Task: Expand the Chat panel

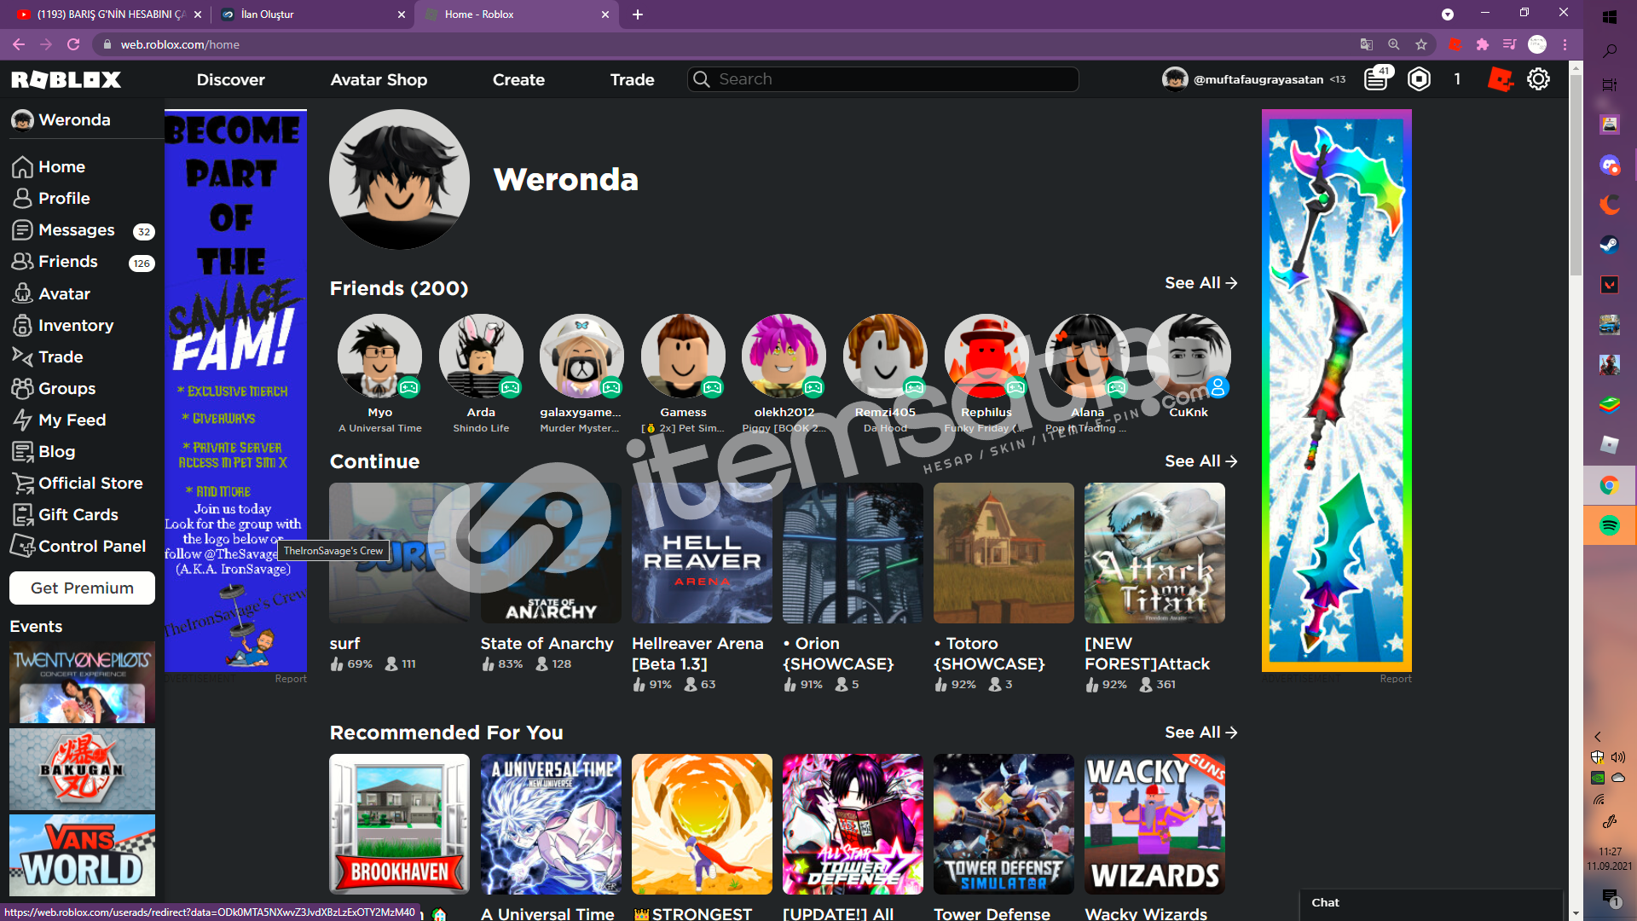Action: coord(1431,903)
